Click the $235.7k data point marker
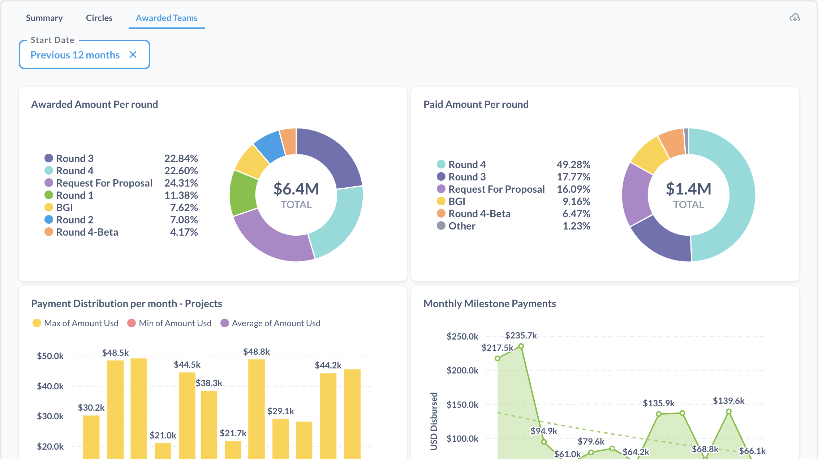 521,346
